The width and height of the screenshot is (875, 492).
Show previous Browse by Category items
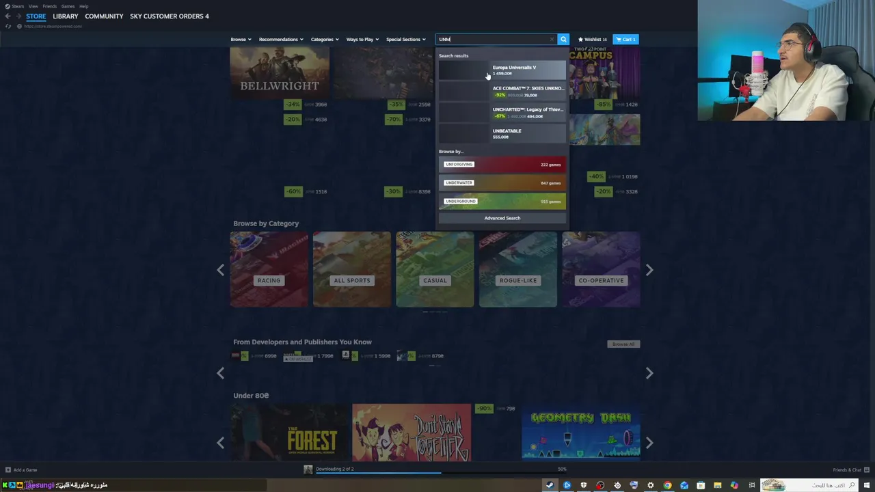point(220,270)
